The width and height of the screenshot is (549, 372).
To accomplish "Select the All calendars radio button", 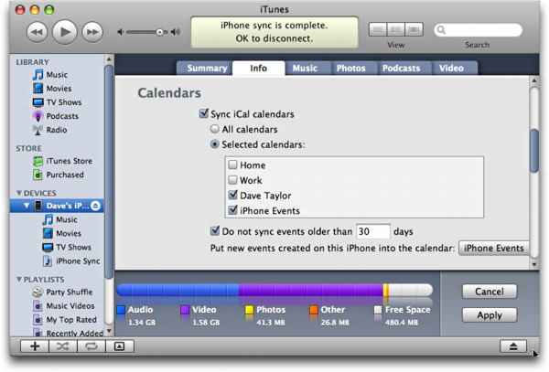I will 215,129.
